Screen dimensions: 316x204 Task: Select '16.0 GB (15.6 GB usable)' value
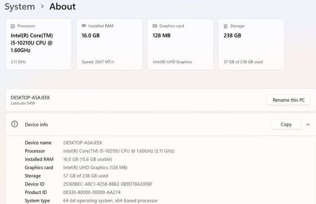point(88,159)
